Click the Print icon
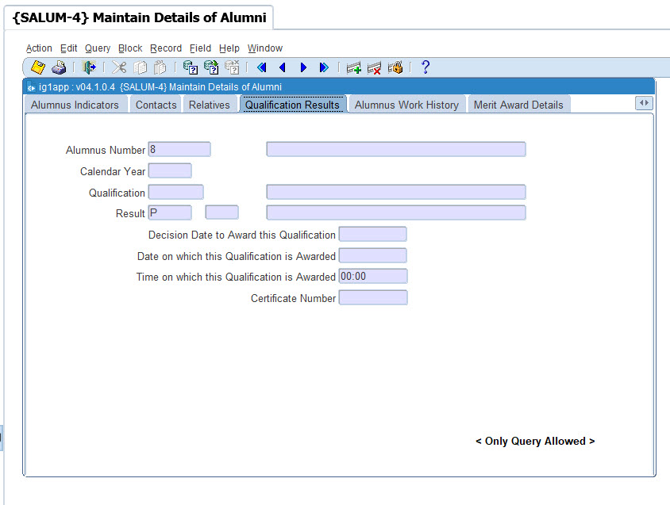Screen dimensions: 670x505 click(x=59, y=67)
